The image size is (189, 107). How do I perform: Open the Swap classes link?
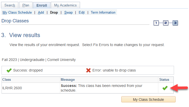coord(68,12)
